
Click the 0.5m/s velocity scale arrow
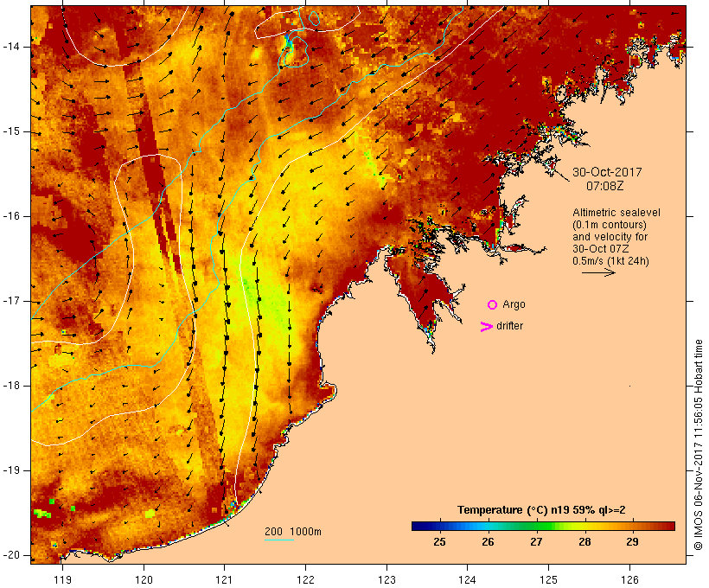(598, 272)
